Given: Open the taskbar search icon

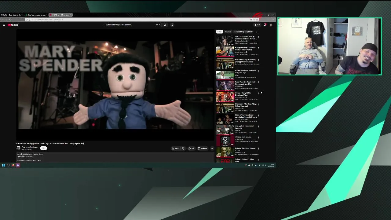Looking at the screenshot, I should (8, 165).
